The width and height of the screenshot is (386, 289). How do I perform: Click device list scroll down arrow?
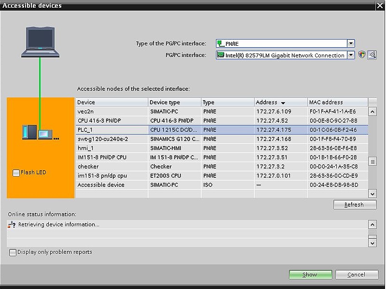point(372,194)
